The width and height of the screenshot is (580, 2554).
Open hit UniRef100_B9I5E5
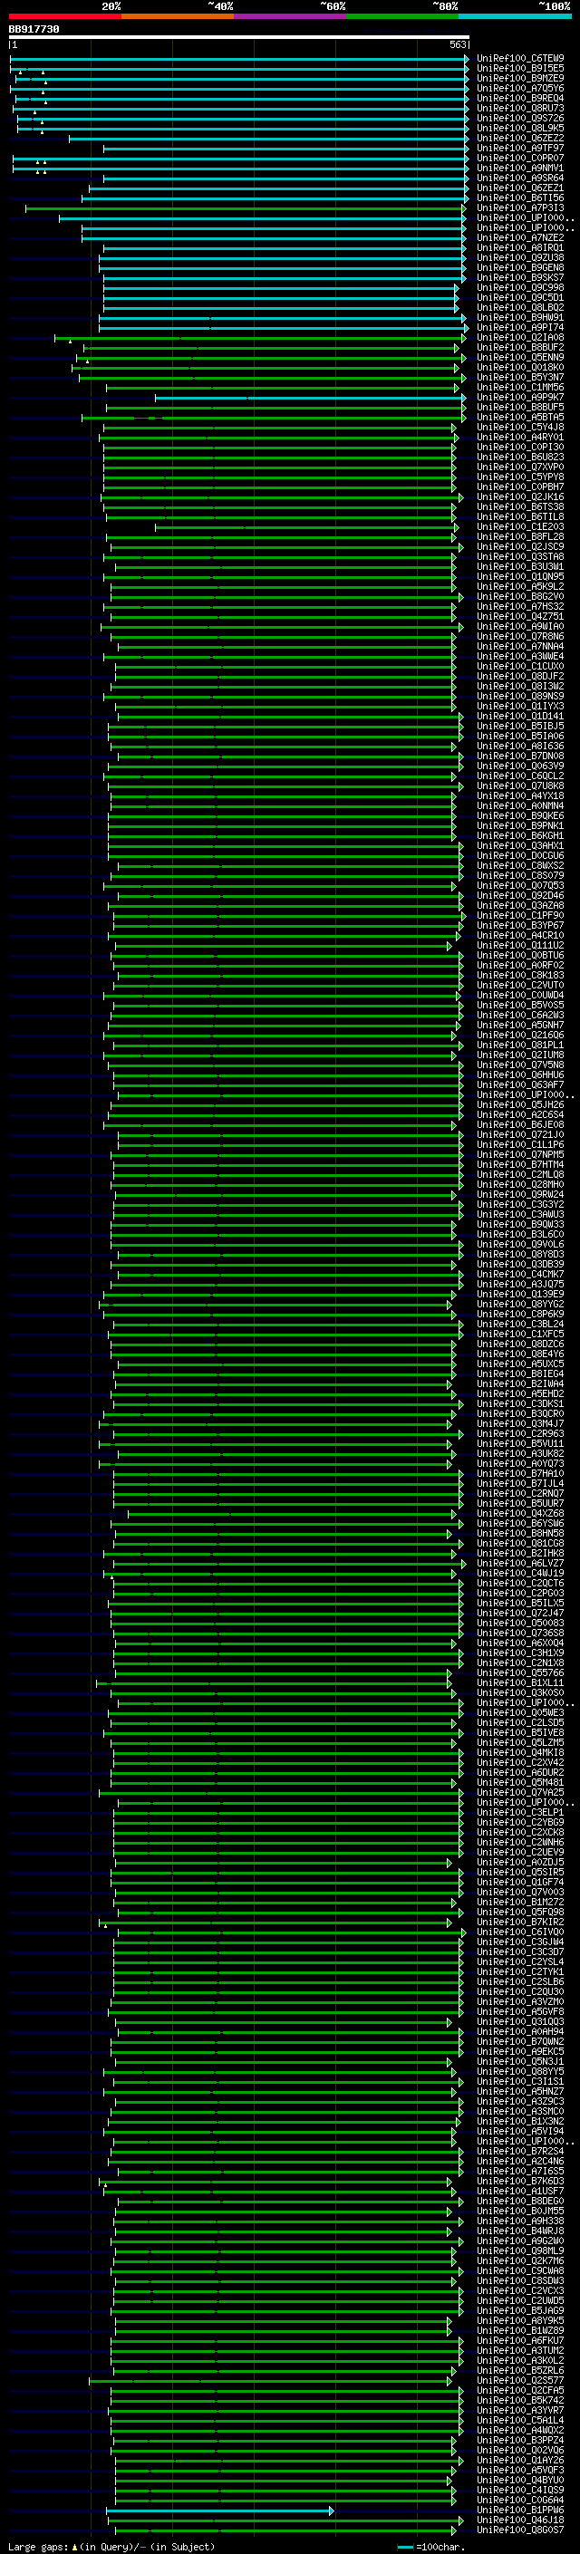520,69
